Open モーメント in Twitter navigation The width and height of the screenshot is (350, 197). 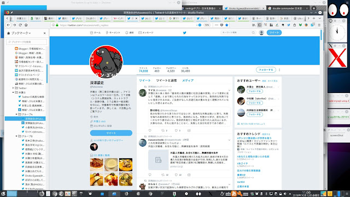pos(113,33)
